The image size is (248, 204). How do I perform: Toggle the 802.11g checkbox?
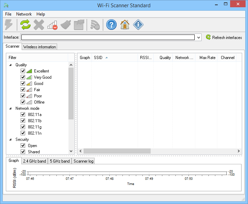click(x=23, y=127)
